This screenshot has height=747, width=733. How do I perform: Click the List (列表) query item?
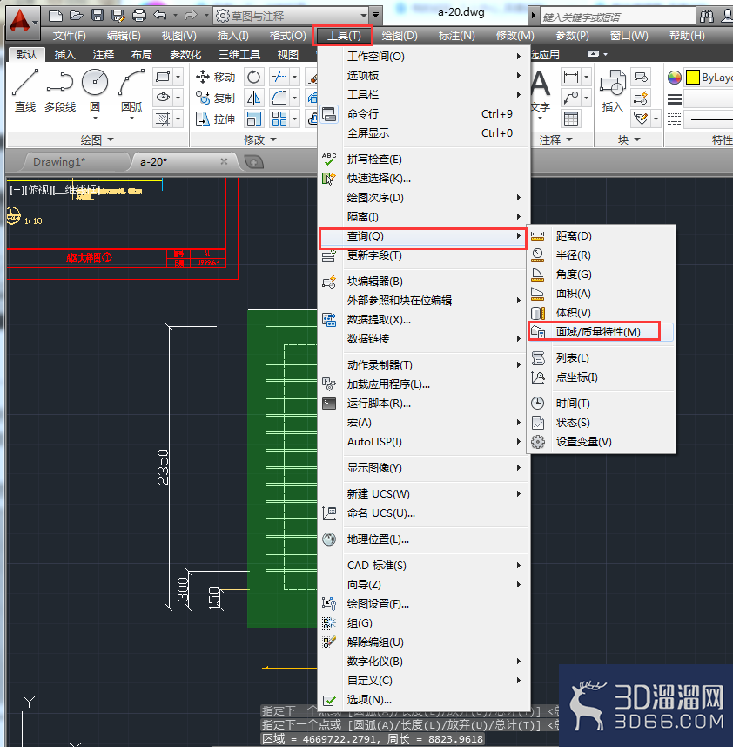pos(601,357)
